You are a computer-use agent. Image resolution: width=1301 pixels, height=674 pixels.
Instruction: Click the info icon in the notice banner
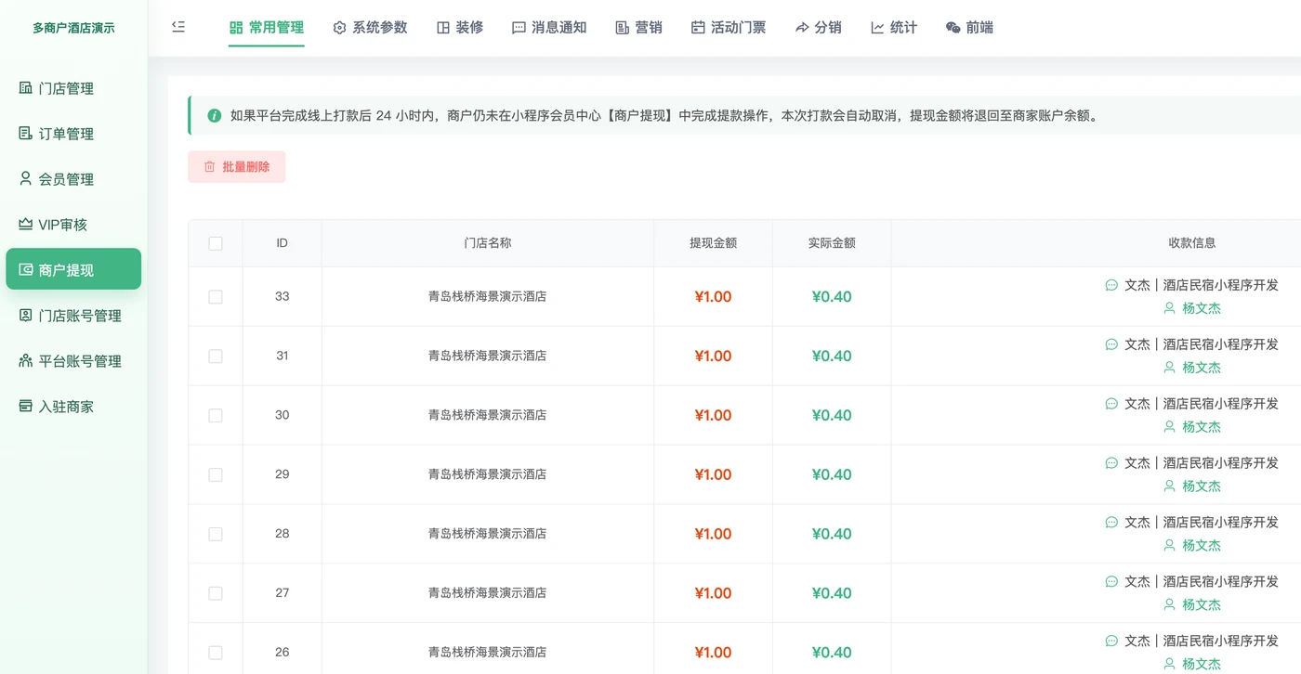coord(215,116)
